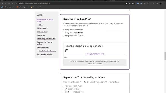The height and width of the screenshot is (93, 166).
Task: Open the Google Translate extension icon
Action: point(138,3)
